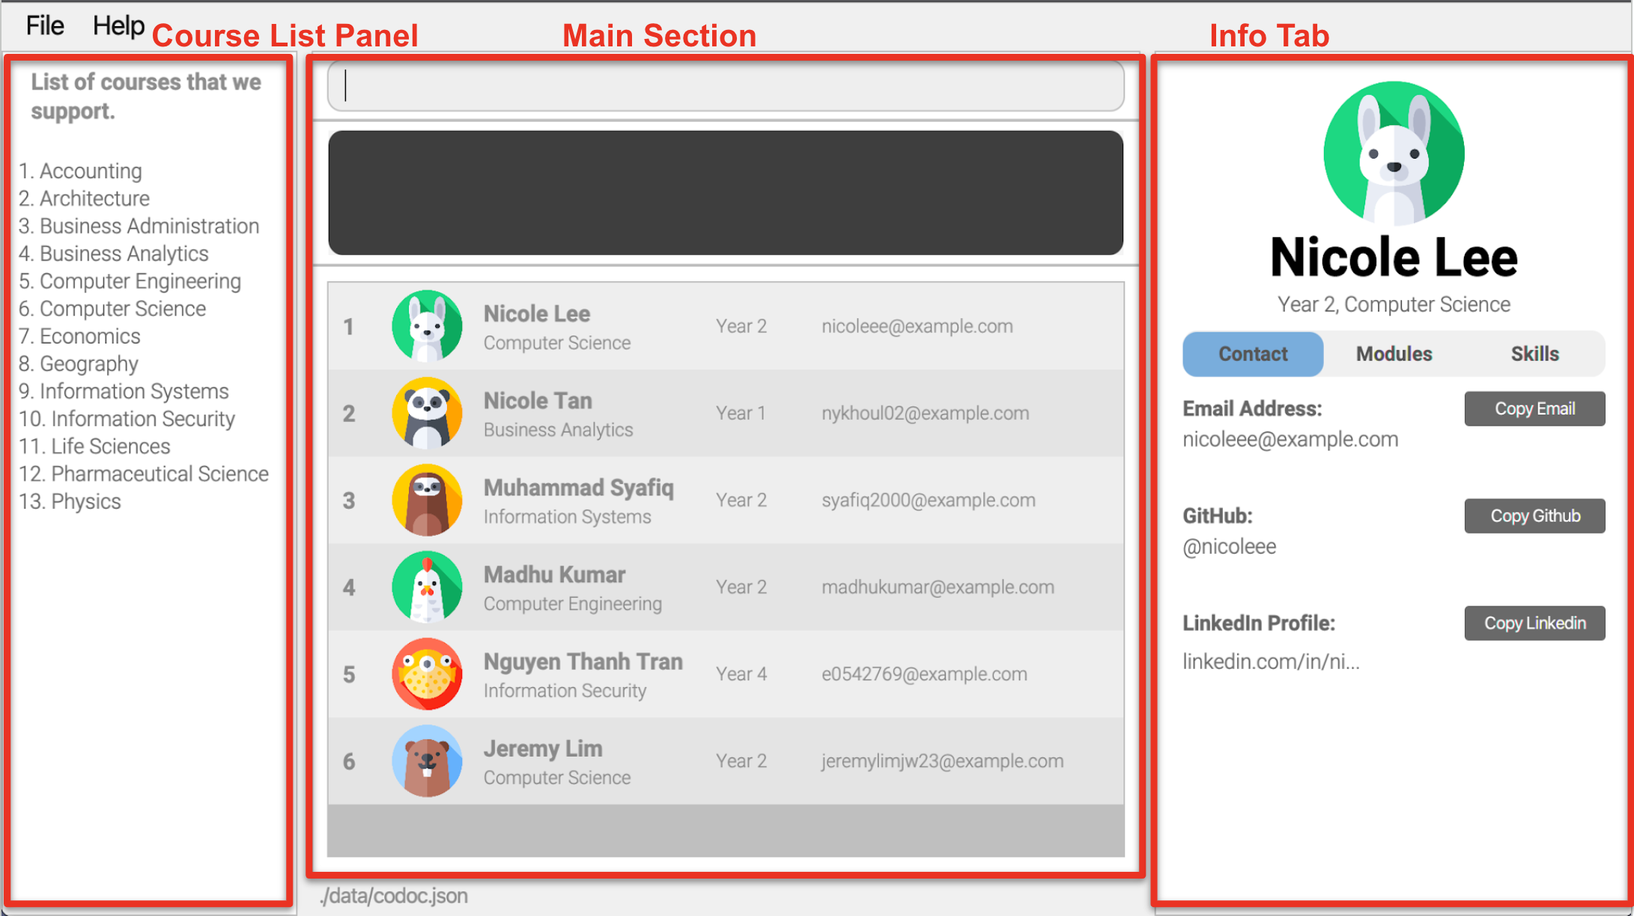The width and height of the screenshot is (1634, 916).
Task: Click Nicole Tan's panda avatar
Action: (x=428, y=413)
